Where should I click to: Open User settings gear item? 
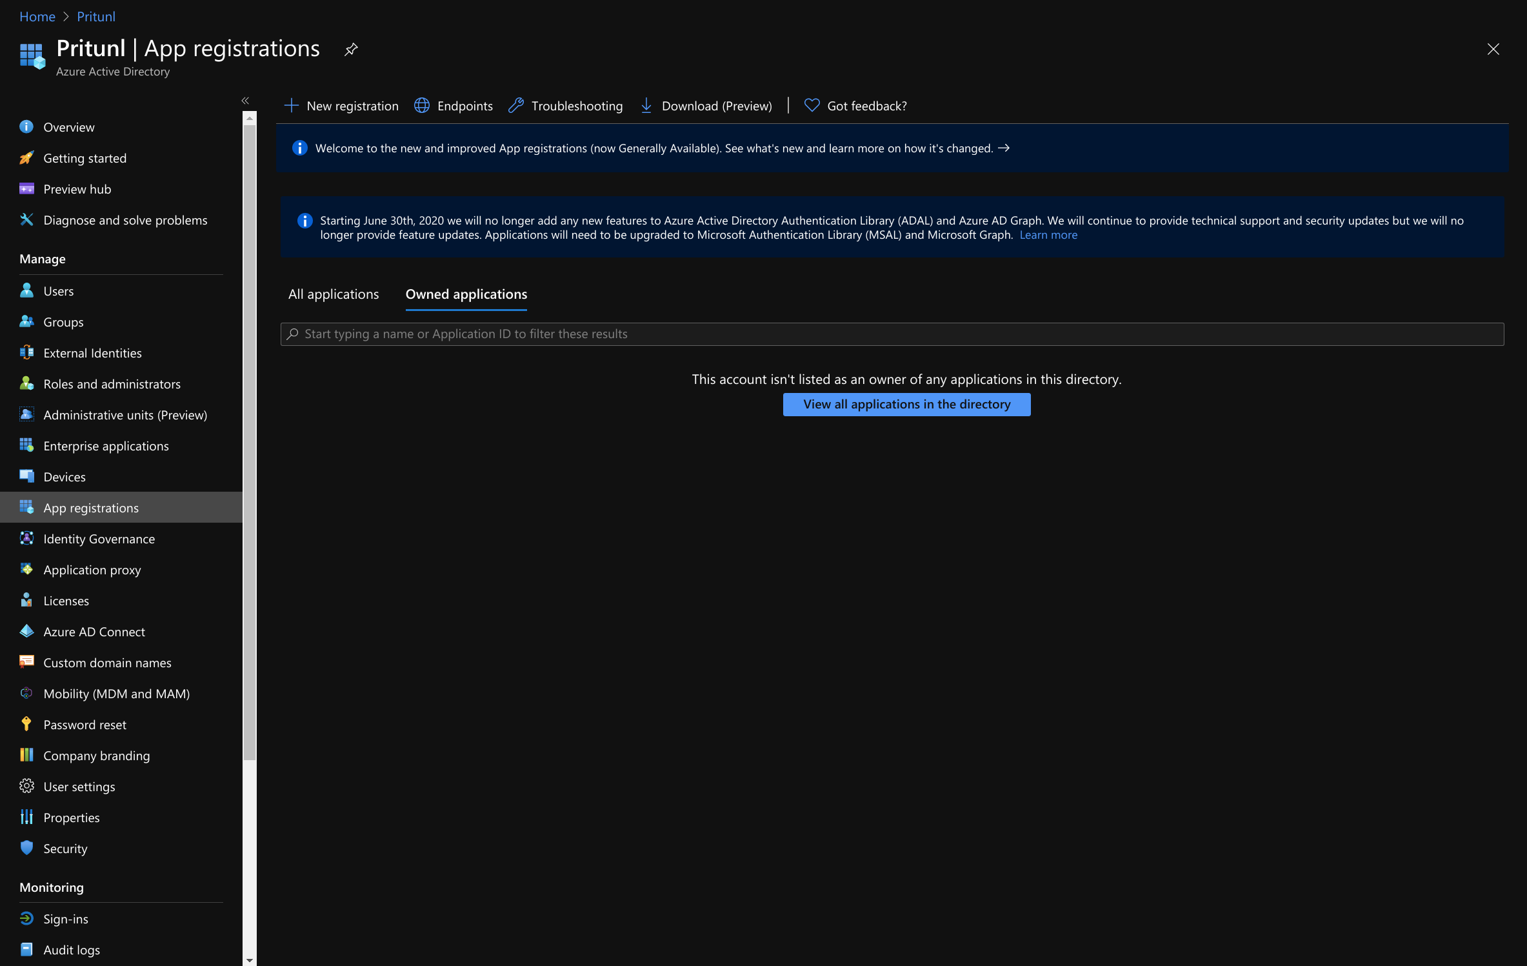[x=79, y=787]
